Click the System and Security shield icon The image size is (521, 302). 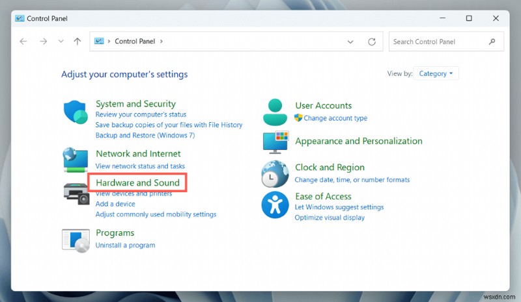[76, 112]
